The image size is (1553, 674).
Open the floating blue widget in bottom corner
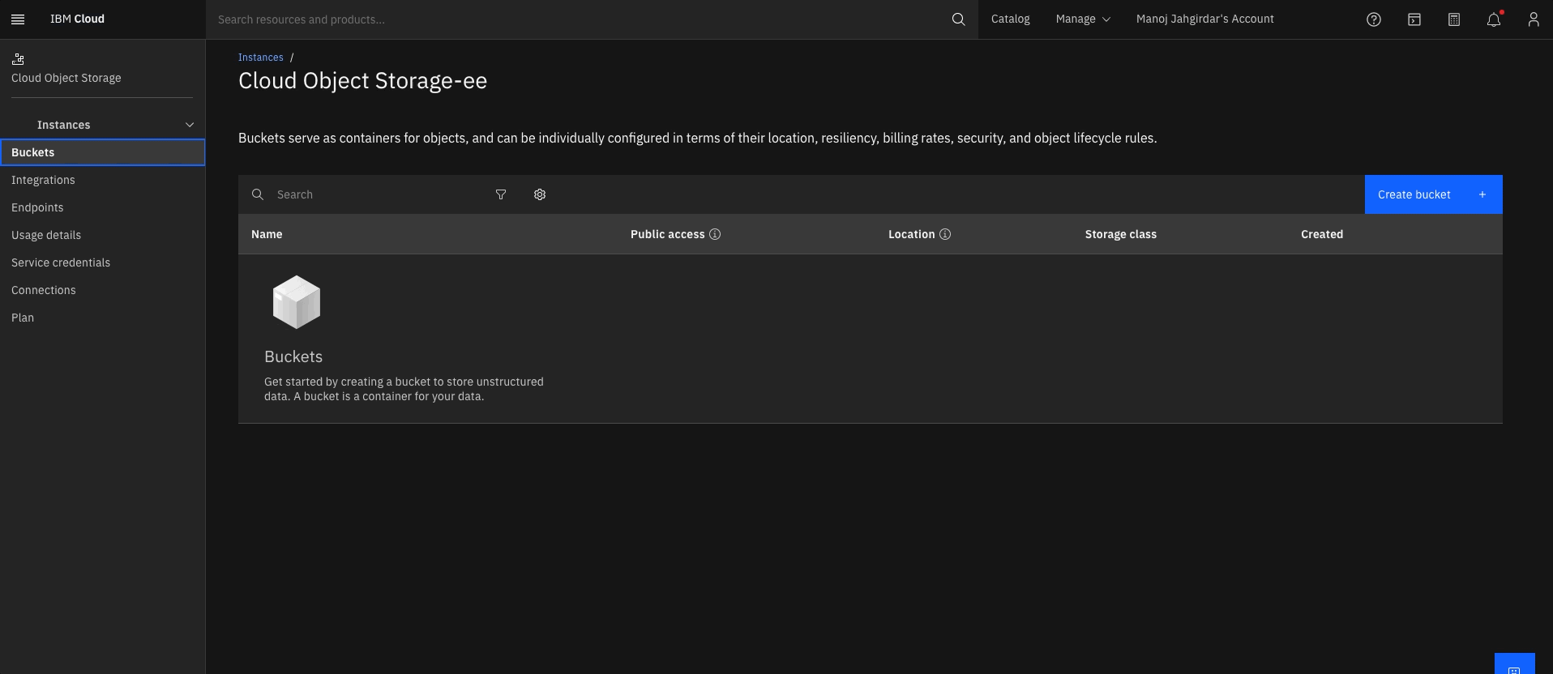1514,664
